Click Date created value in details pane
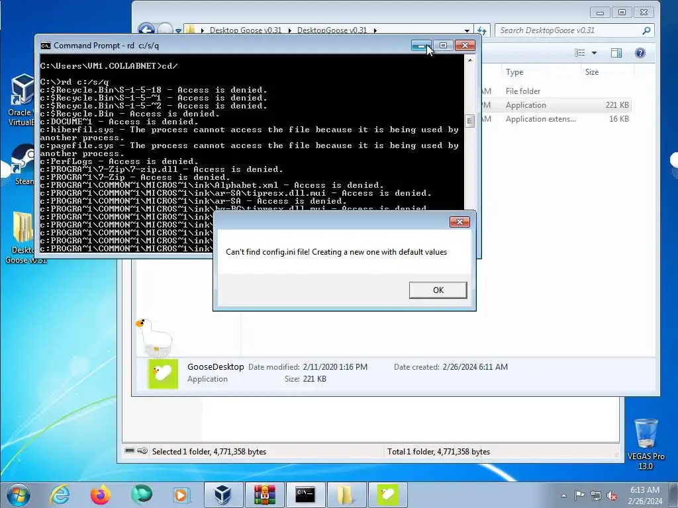 pos(475,367)
